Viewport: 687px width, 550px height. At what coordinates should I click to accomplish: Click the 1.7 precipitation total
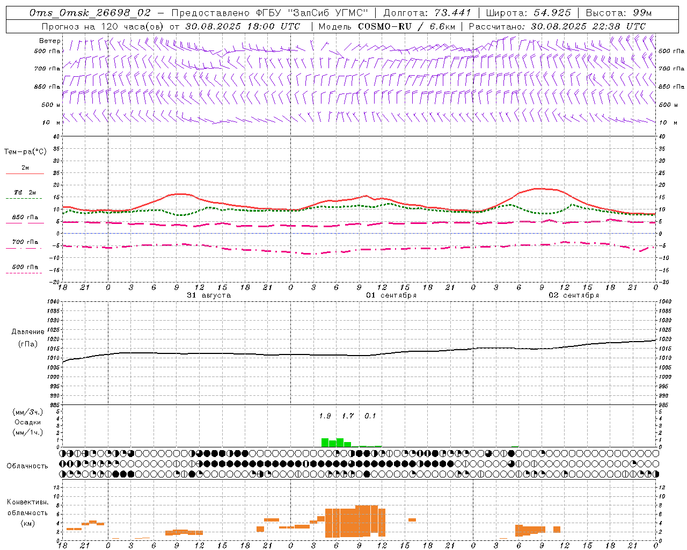coord(348,416)
